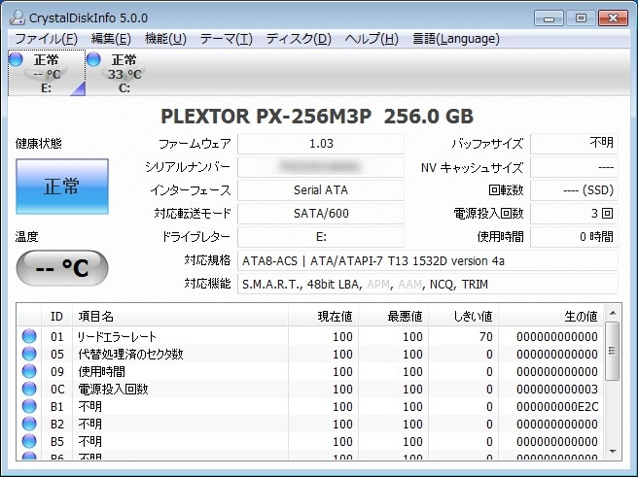
Task: Click status orb for リードエラーレート row
Action: pos(29,337)
